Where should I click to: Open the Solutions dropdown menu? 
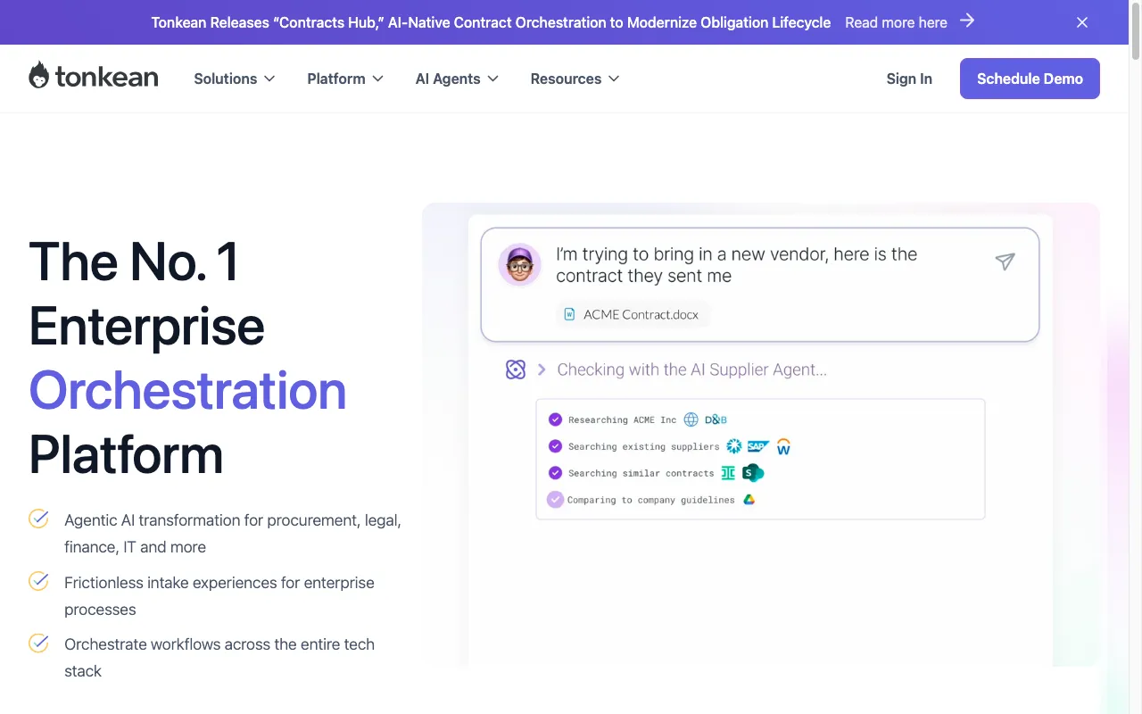pyautogui.click(x=235, y=79)
